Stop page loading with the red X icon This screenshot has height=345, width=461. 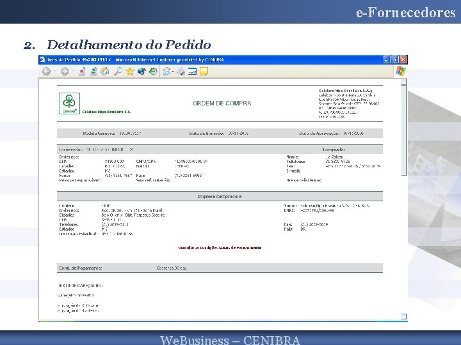pyautogui.click(x=82, y=72)
